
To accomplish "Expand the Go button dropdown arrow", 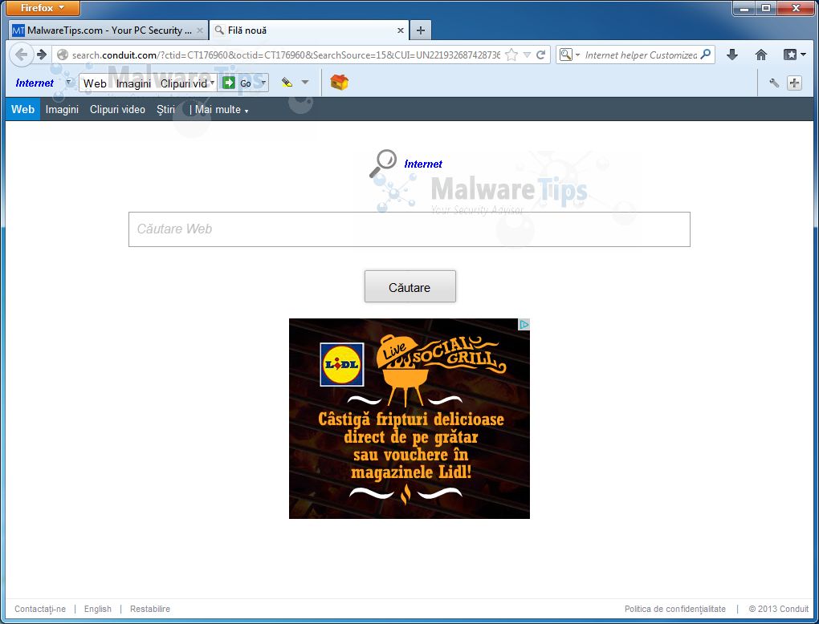I will 263,83.
